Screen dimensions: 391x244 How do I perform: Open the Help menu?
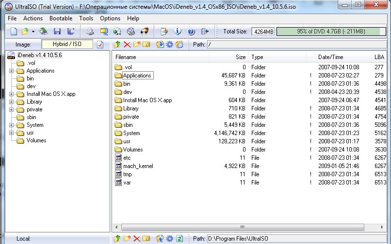click(133, 18)
